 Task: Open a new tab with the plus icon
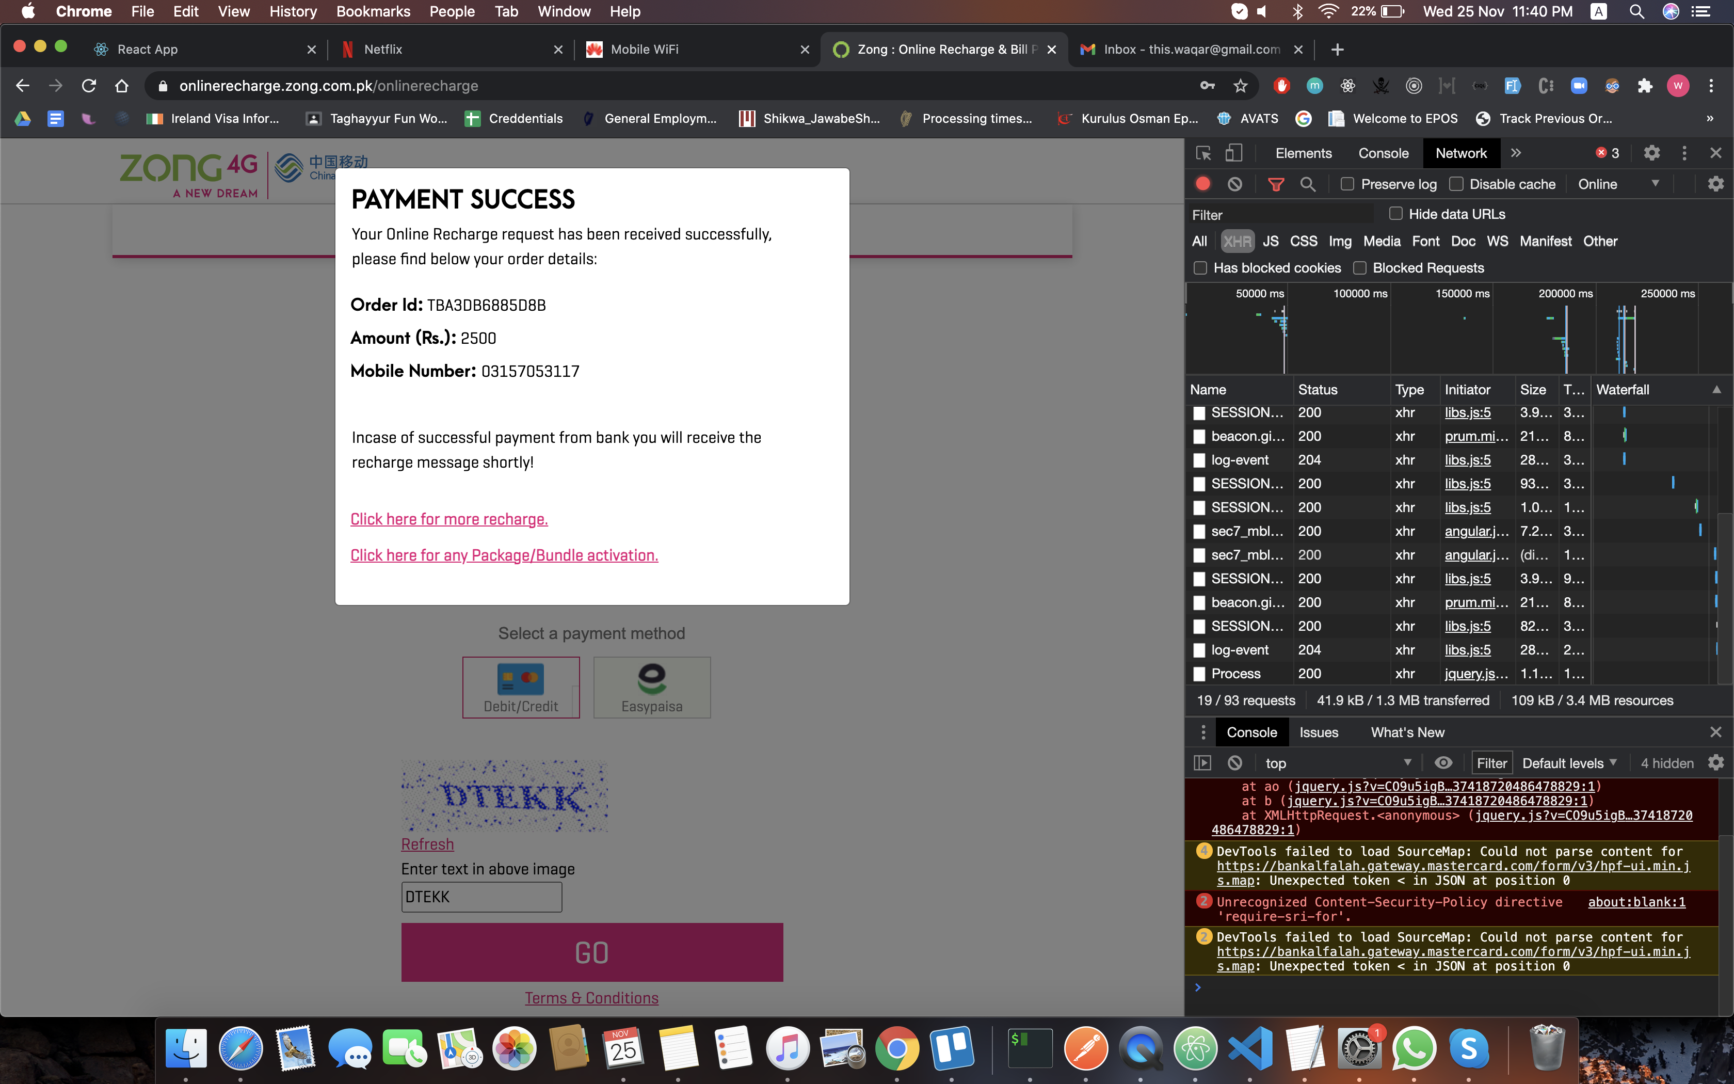1337,50
